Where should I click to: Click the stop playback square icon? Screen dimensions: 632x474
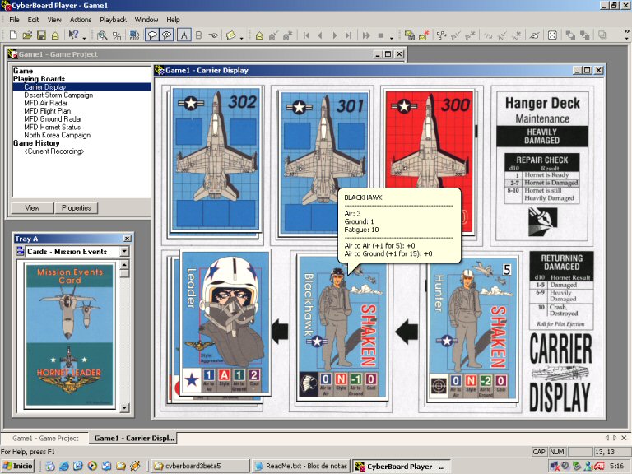point(380,35)
